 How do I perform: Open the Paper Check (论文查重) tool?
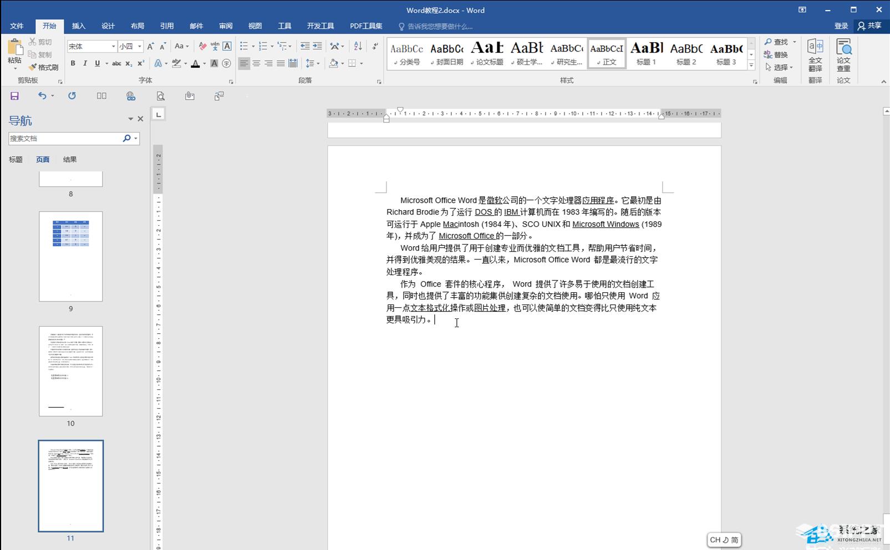pos(843,55)
